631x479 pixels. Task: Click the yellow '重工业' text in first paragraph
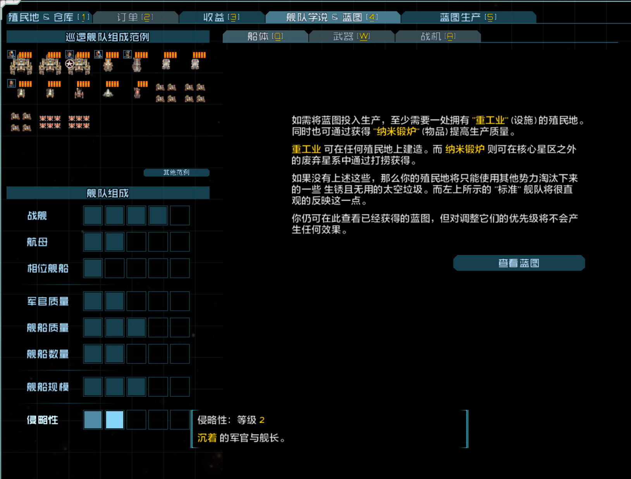(x=490, y=121)
